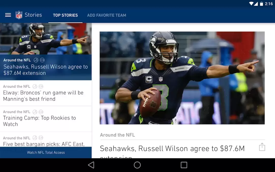This screenshot has width=275, height=172.
Task: Select Seahawks Russell Wilson story in list
Action: click(x=46, y=67)
